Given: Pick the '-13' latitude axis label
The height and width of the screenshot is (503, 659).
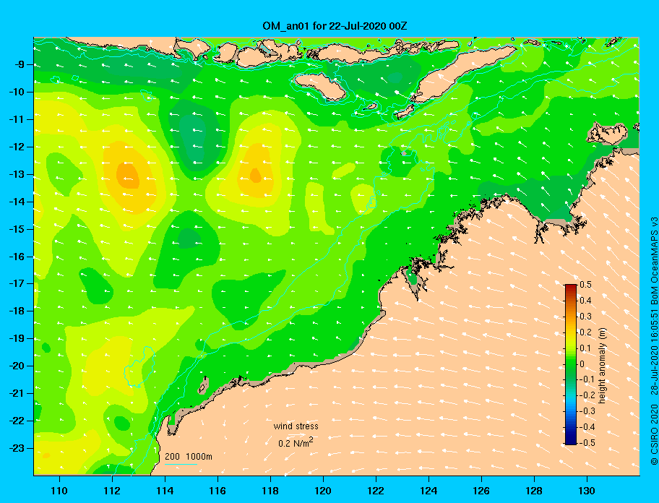Looking at the screenshot, I should [17, 174].
